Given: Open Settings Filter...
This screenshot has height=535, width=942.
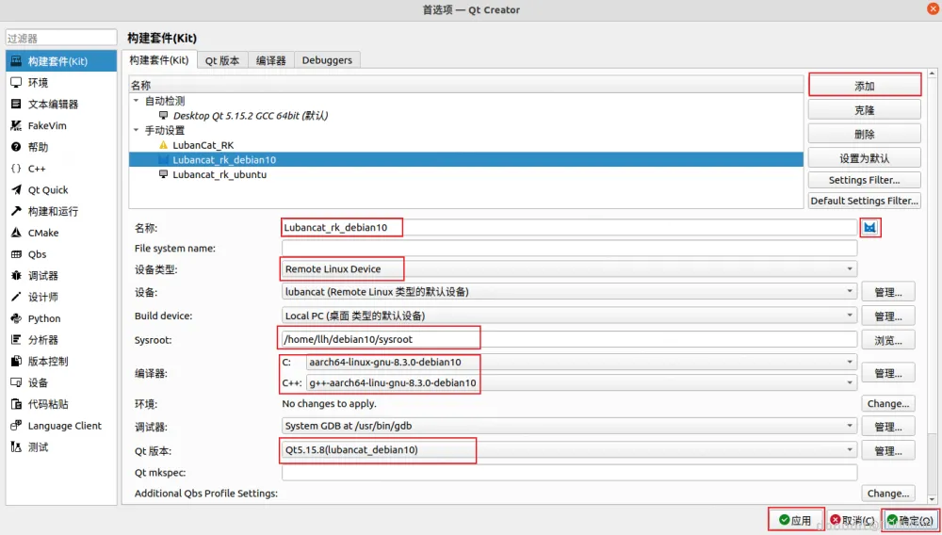Looking at the screenshot, I should [865, 180].
